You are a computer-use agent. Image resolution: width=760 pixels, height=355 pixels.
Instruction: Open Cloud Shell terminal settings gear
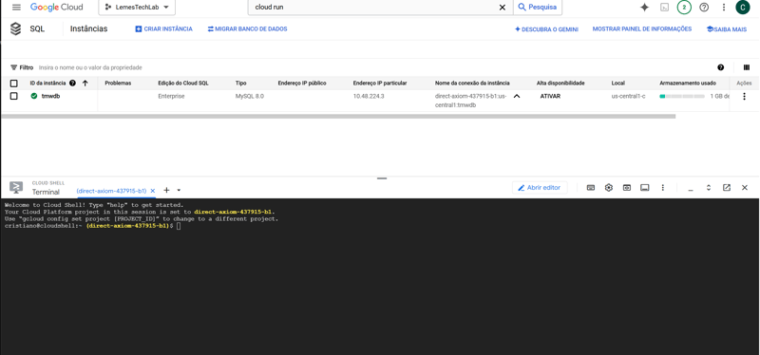pos(609,188)
